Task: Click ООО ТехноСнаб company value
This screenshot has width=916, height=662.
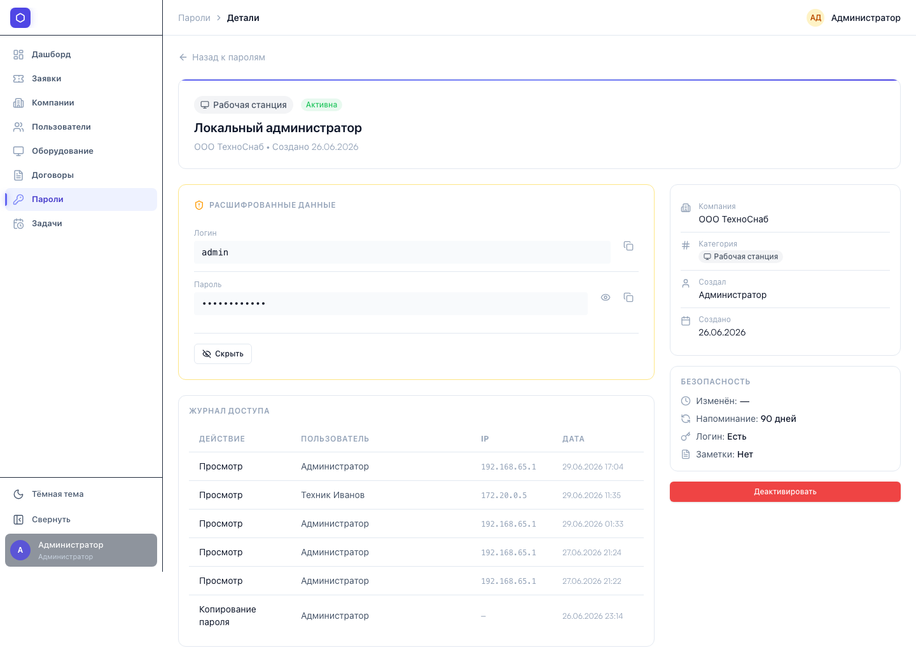Action: coord(733,219)
